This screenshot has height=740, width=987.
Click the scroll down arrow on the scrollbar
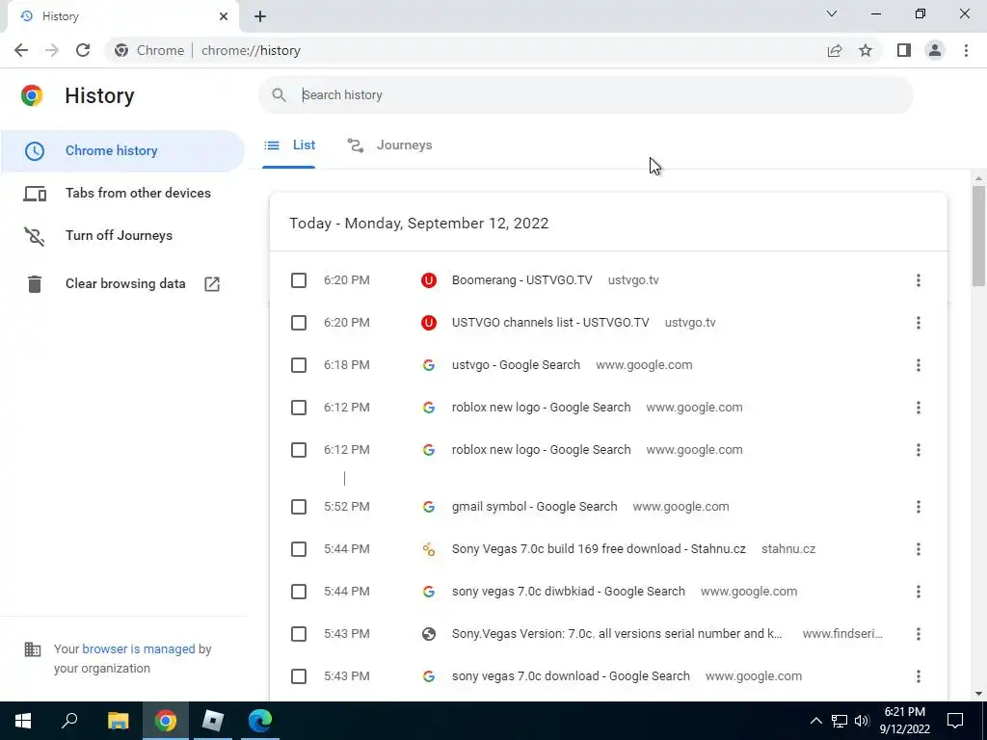click(x=978, y=694)
